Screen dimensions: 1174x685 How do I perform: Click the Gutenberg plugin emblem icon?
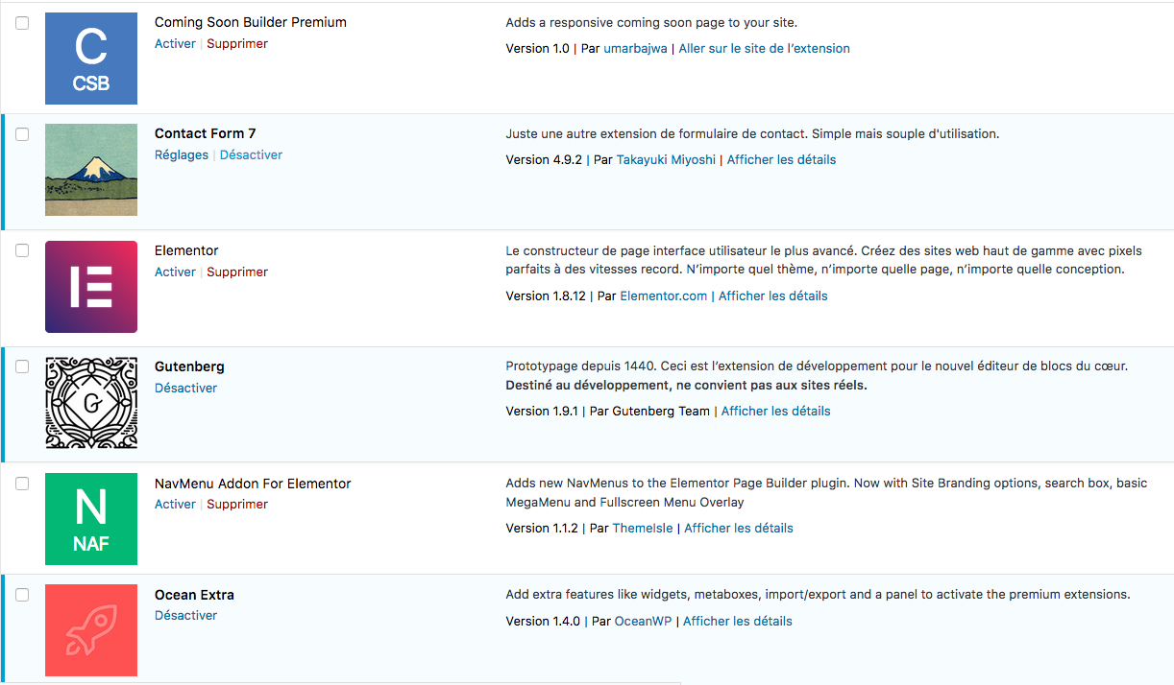91,403
